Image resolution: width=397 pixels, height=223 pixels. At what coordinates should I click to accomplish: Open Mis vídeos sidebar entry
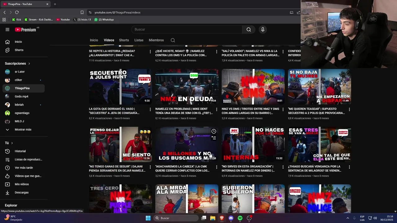click(x=24, y=184)
